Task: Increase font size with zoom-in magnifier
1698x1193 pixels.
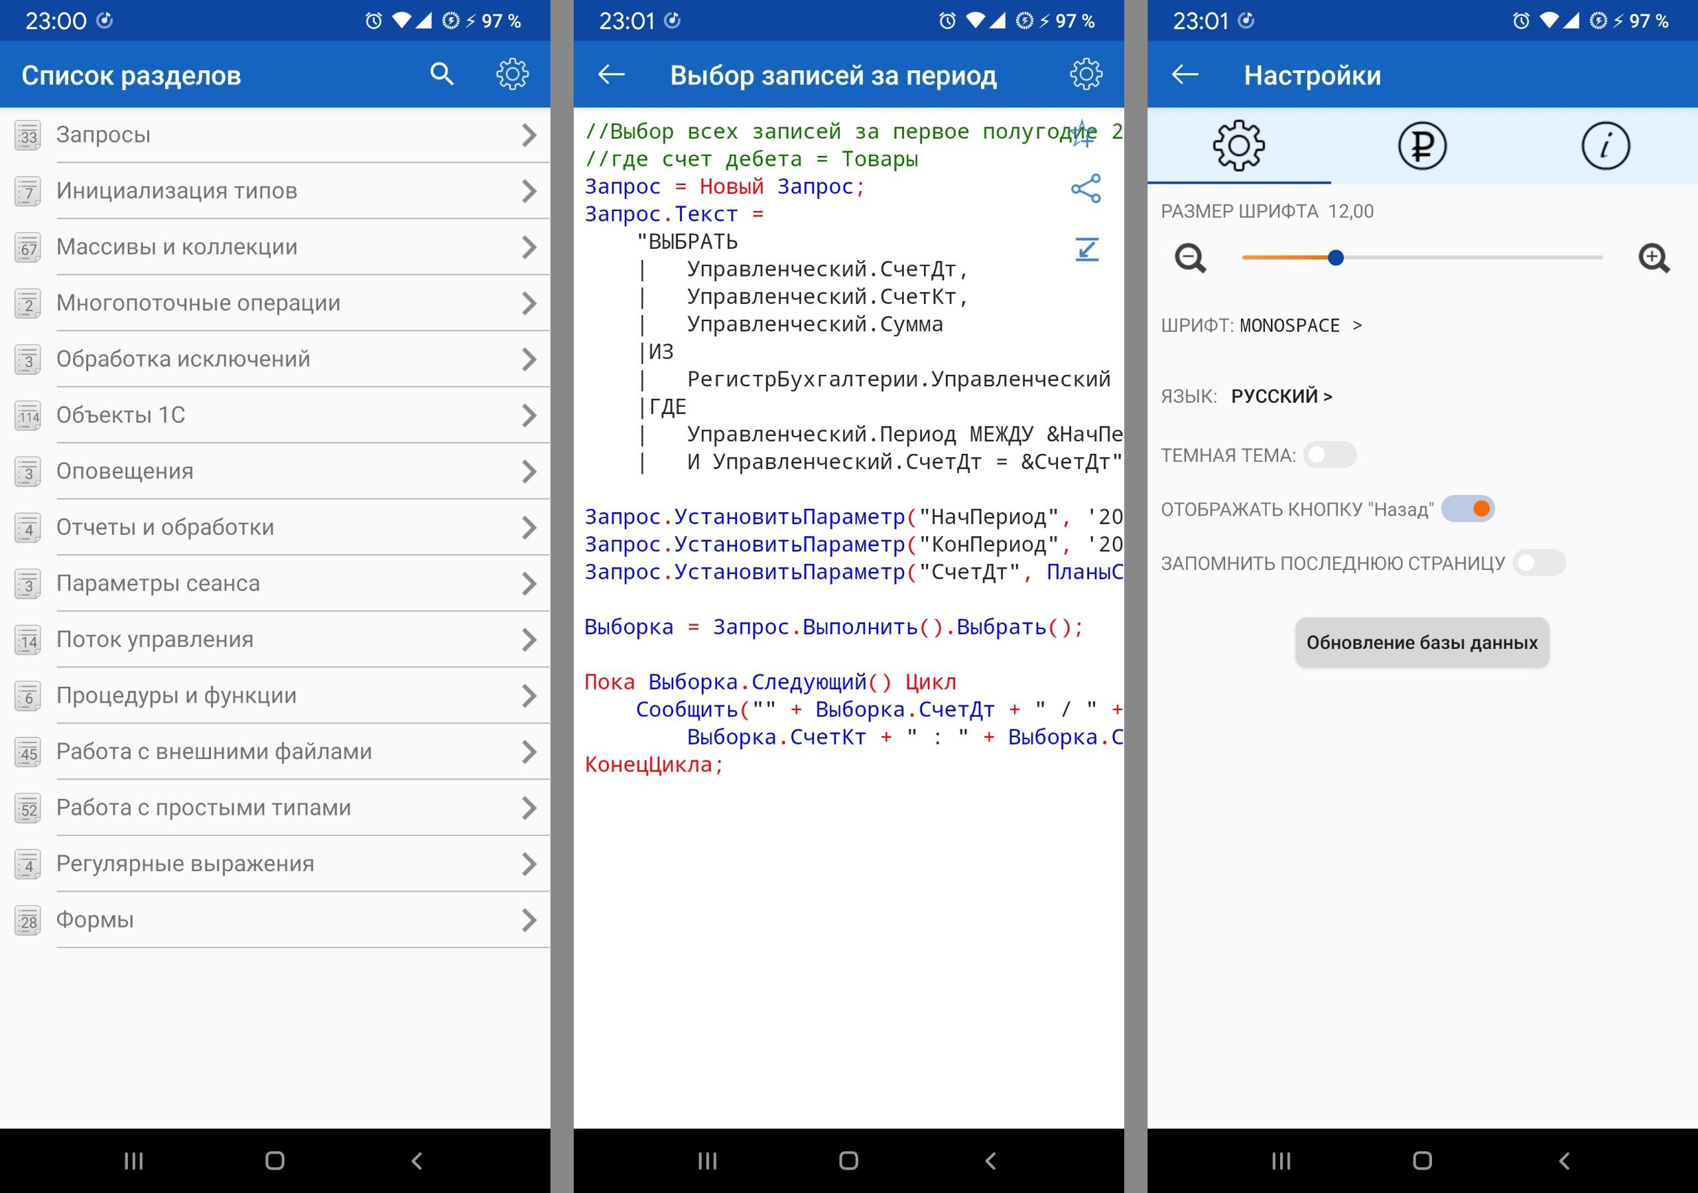Action: coord(1654,258)
